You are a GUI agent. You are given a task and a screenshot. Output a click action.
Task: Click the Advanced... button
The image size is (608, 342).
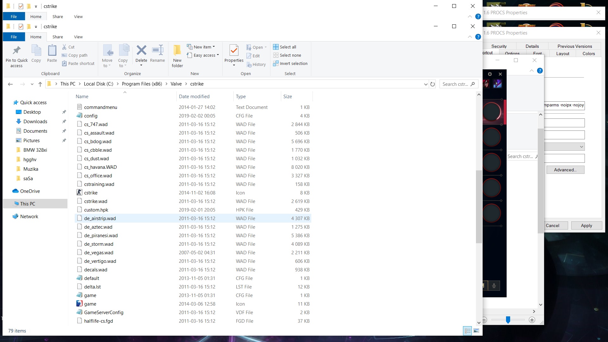coord(565,170)
